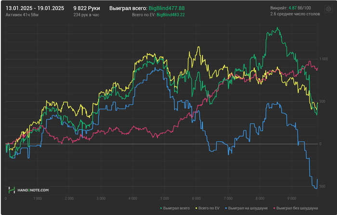337x215 pixels.
Task: Click the x-axis label 6 000
Action: point(196,199)
